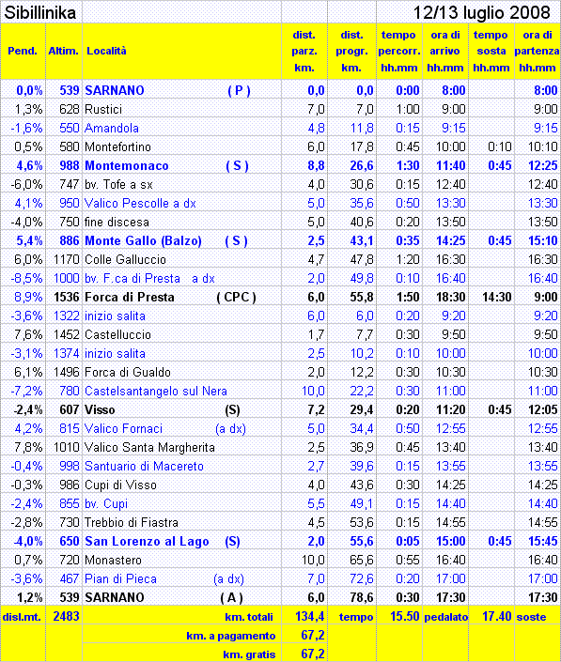Select the Sibillinika title cell

tap(41, 12)
